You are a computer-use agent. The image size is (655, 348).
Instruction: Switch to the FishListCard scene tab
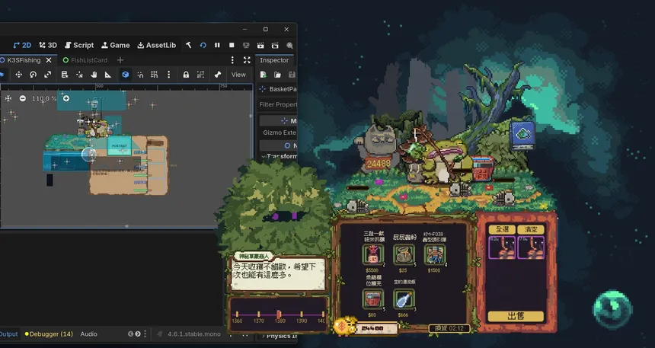85,60
